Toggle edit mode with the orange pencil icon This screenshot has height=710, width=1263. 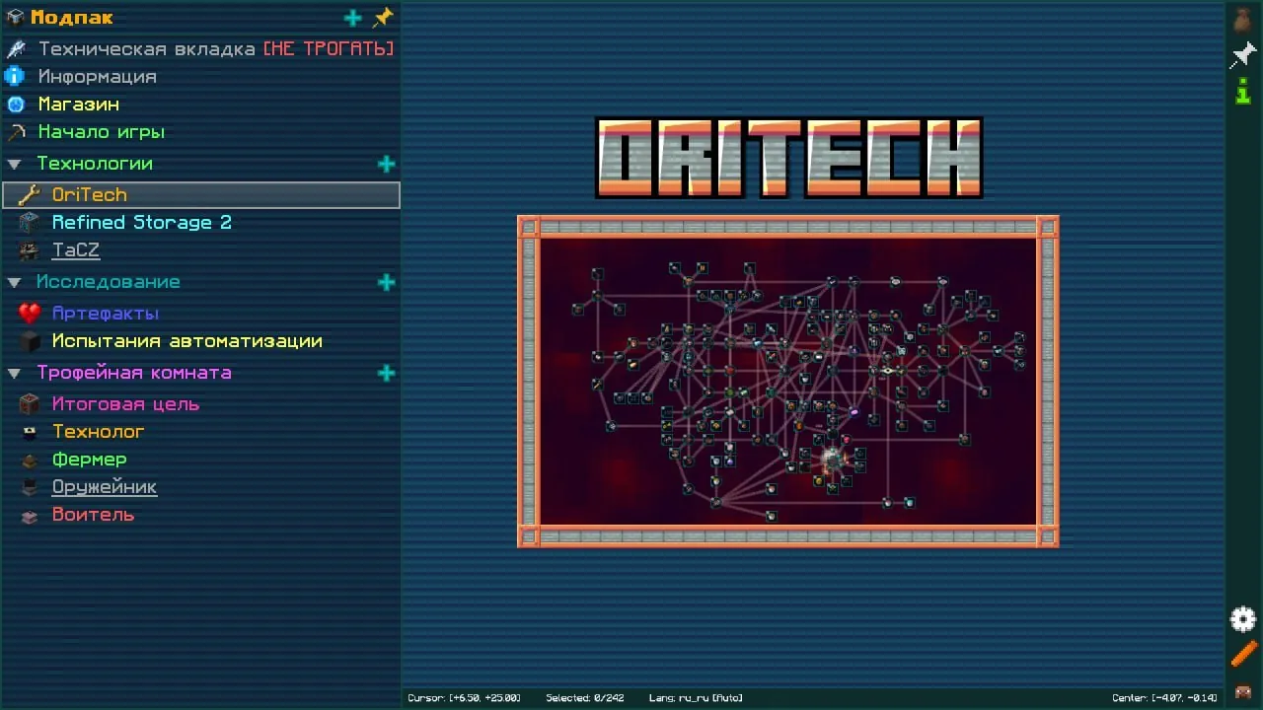point(1243,654)
